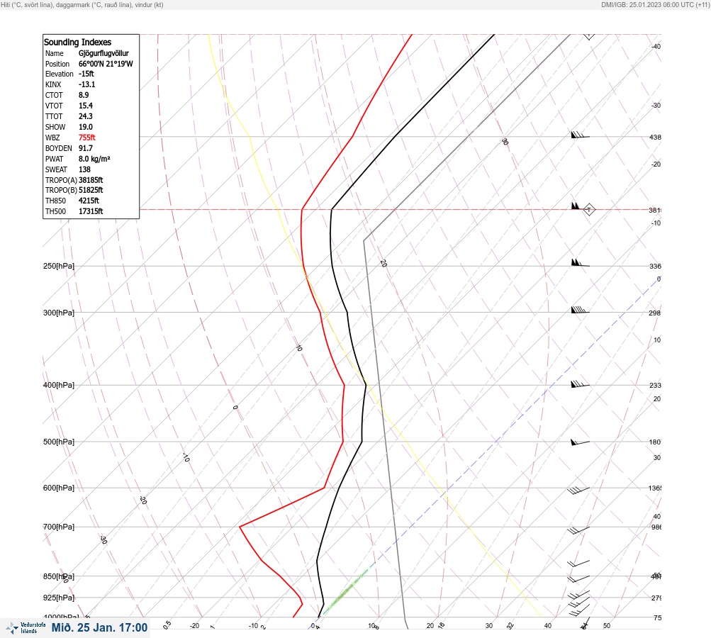
Task: Select station name 'Gjögurflugvöllur'
Action: click(103, 53)
